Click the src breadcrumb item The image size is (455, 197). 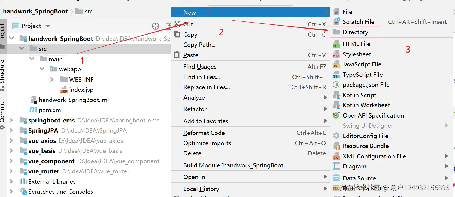[84, 11]
